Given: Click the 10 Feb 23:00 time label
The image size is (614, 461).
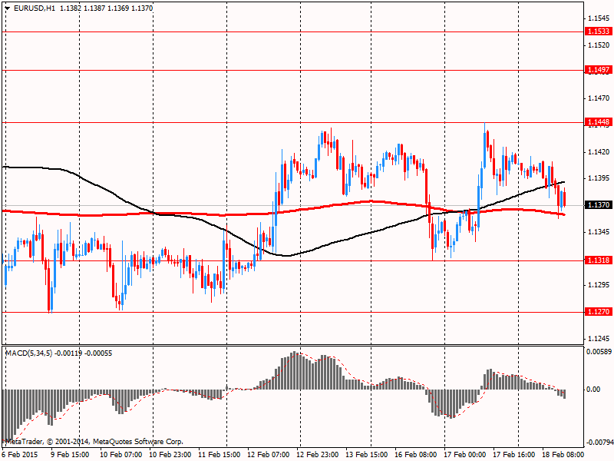Looking at the screenshot, I should click(170, 454).
